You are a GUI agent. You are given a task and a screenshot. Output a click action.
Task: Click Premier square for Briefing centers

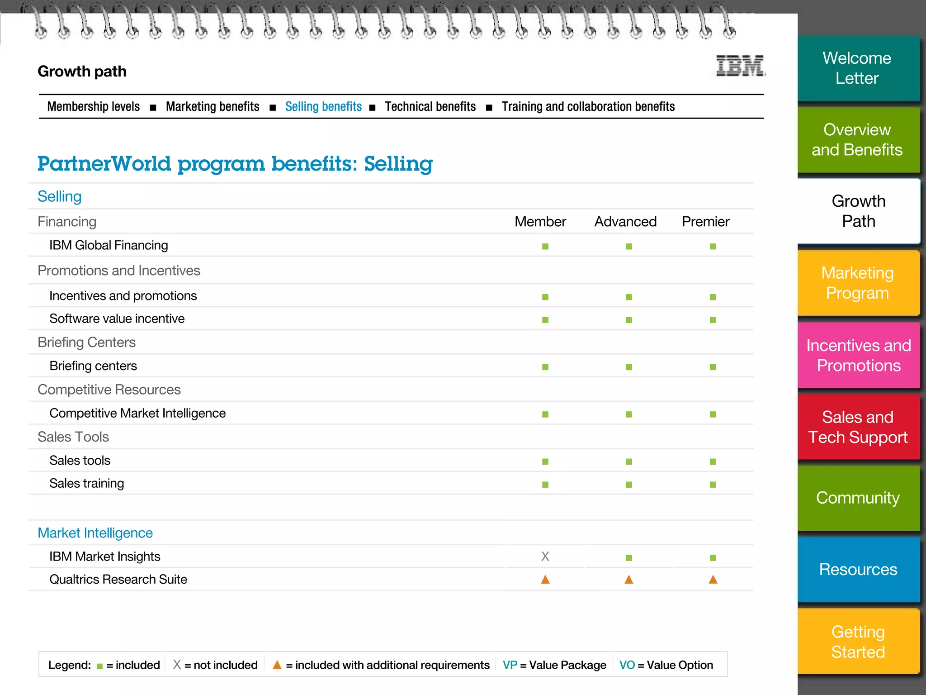pyautogui.click(x=713, y=367)
